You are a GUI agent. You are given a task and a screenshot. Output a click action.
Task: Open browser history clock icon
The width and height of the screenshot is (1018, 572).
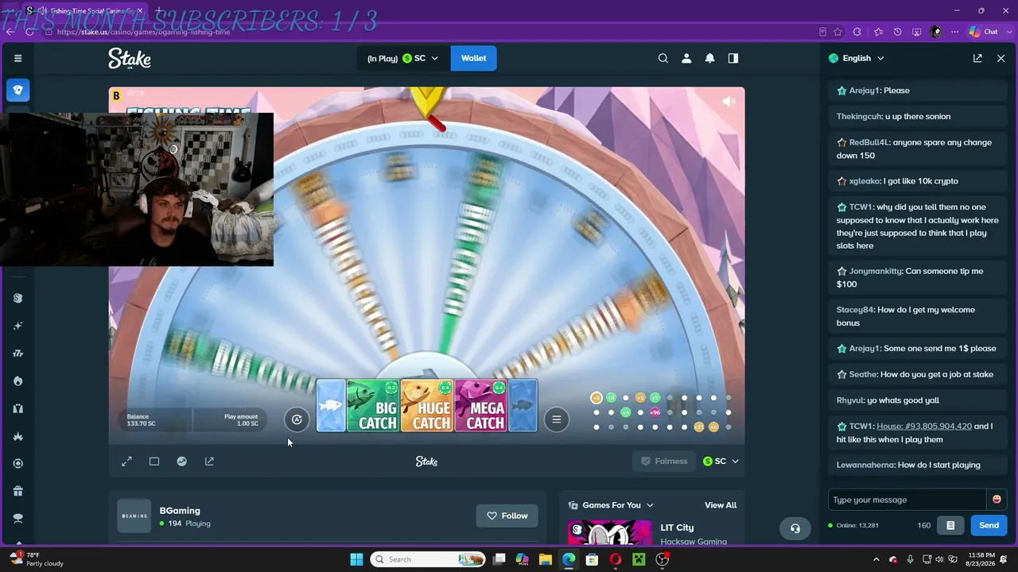pyautogui.click(x=897, y=32)
